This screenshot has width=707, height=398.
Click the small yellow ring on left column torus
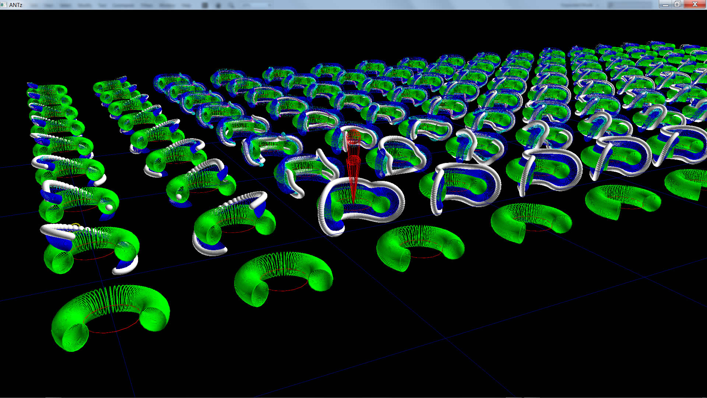76,224
